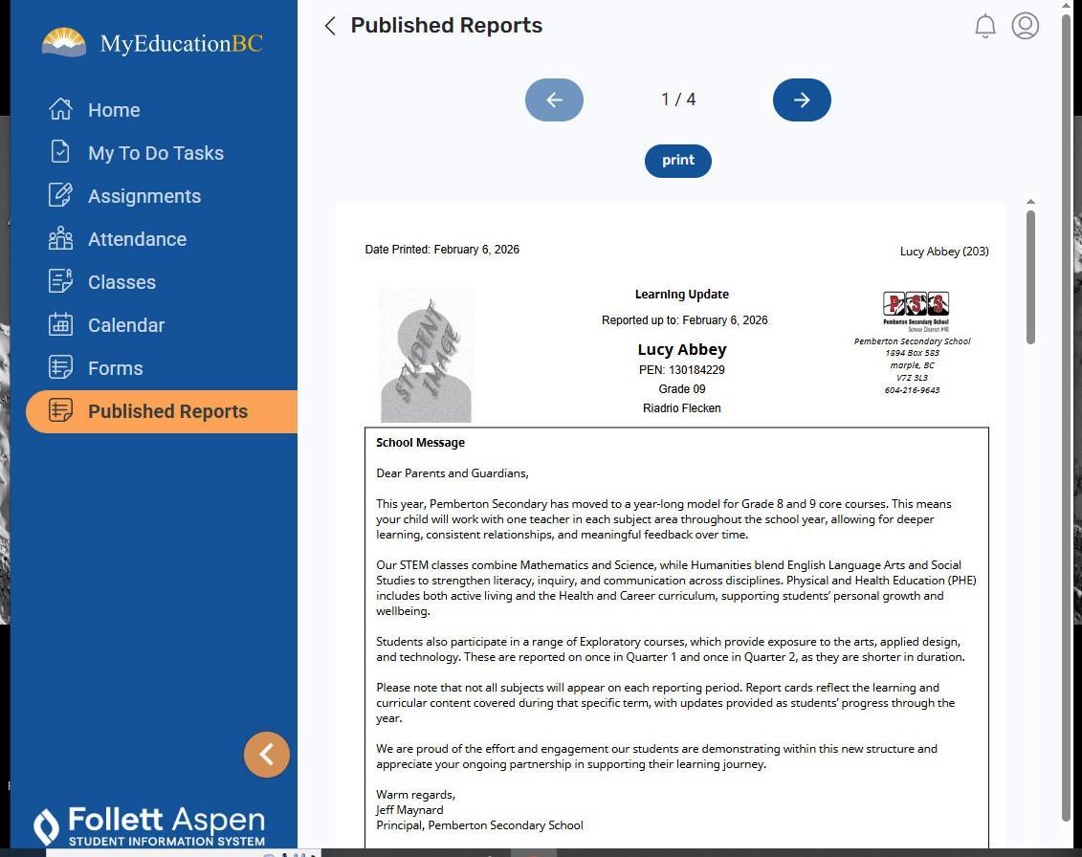The width and height of the screenshot is (1082, 857).
Task: Open the Calendar icon in sidebar
Action: coord(60,325)
